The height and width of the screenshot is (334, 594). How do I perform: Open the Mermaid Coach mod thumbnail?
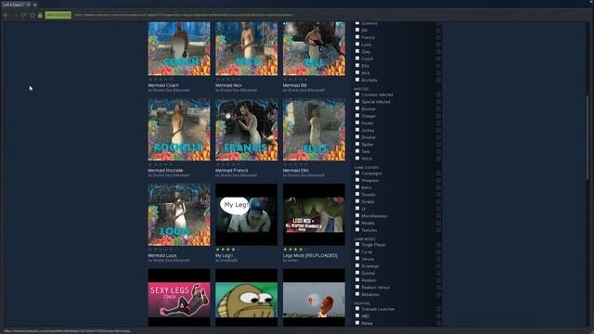(179, 48)
